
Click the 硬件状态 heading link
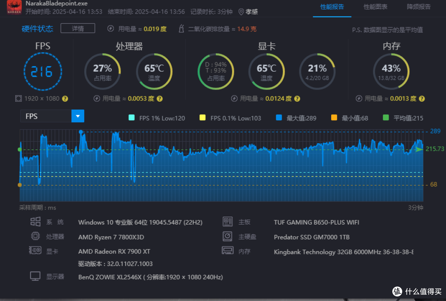37,29
